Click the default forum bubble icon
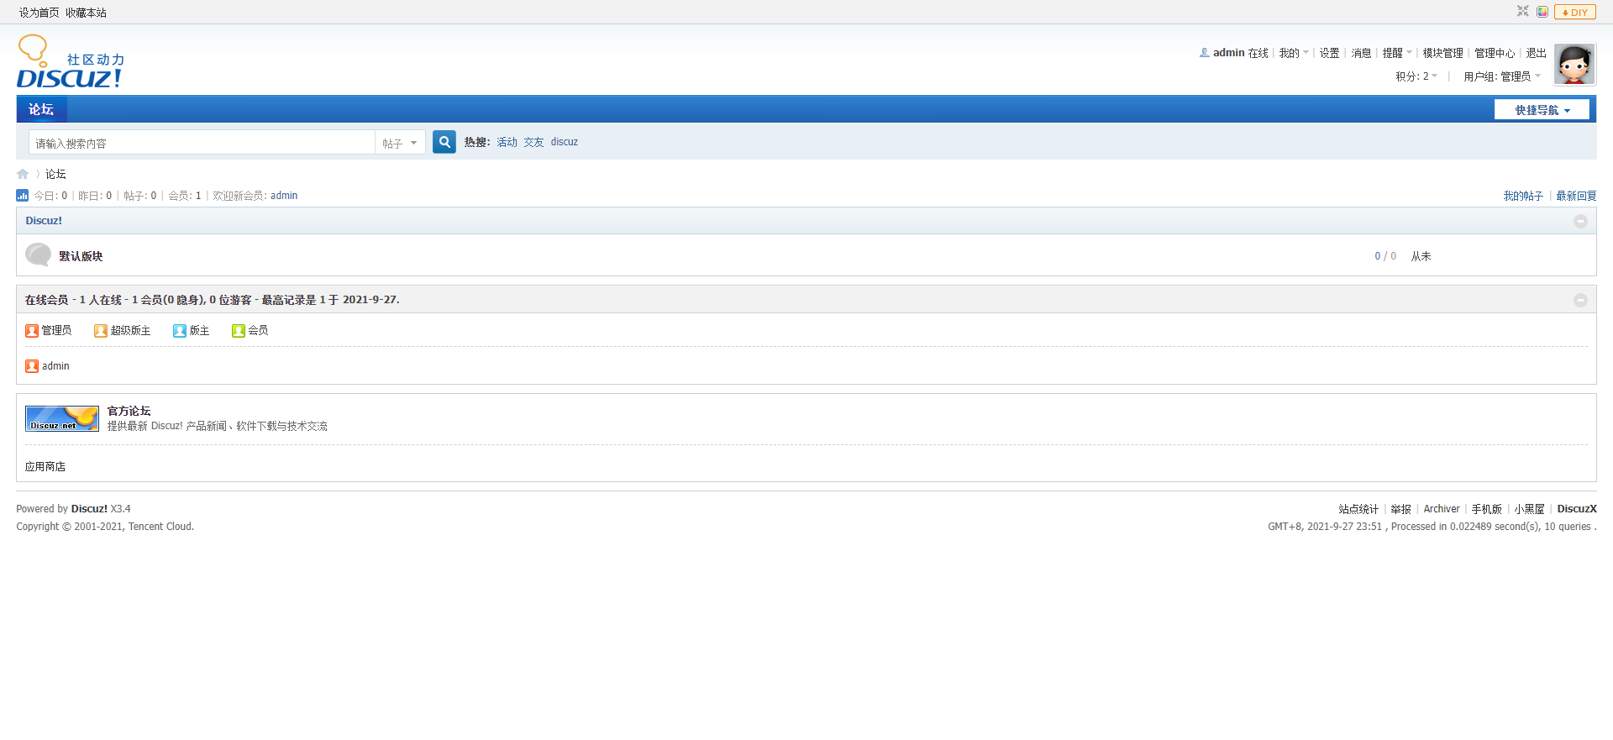The height and width of the screenshot is (740, 1613). (38, 255)
